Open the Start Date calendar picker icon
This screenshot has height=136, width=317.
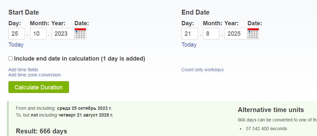pos(80,34)
